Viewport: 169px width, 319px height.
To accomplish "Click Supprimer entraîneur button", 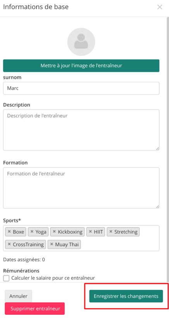I will tap(35, 308).
